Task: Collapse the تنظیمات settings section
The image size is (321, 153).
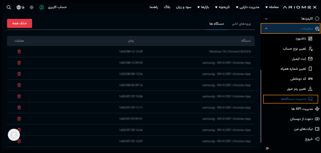Action: 266,28
